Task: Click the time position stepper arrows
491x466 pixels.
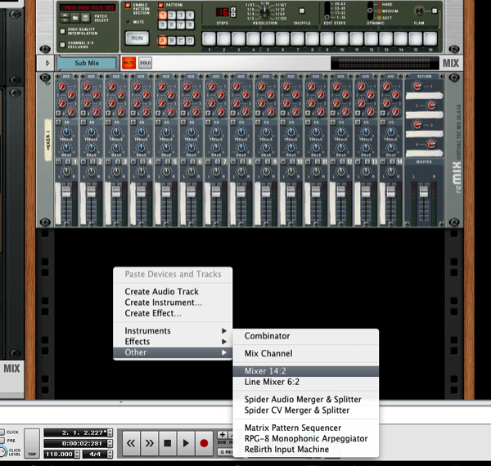Action: pos(110,443)
